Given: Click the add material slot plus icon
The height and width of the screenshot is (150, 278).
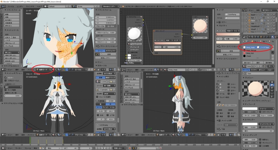Looking at the screenshot, I should point(273,46).
